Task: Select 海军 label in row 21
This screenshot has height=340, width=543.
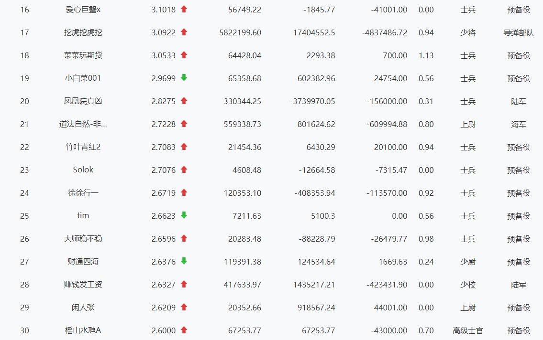Action: [x=519, y=124]
